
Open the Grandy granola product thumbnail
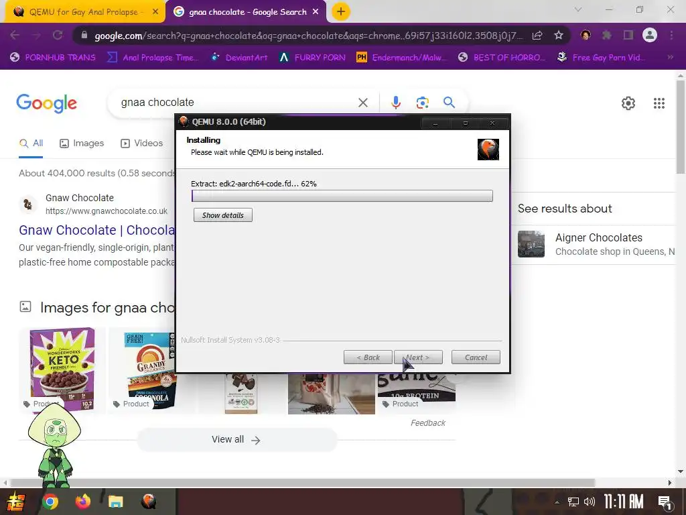[142, 369]
